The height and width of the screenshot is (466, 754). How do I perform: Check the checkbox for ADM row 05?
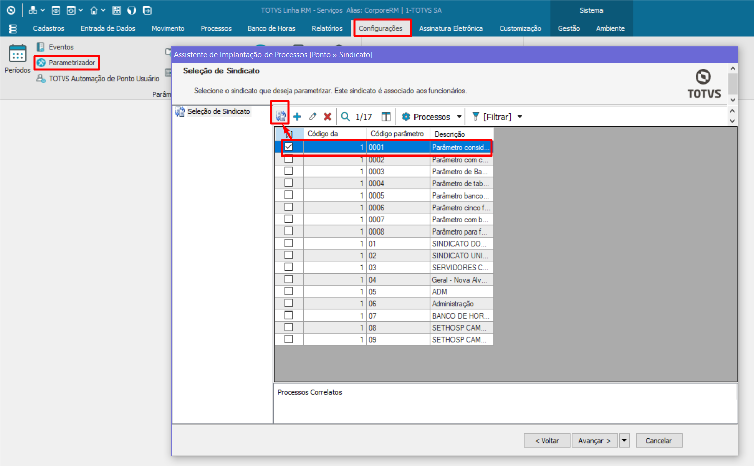[289, 291]
